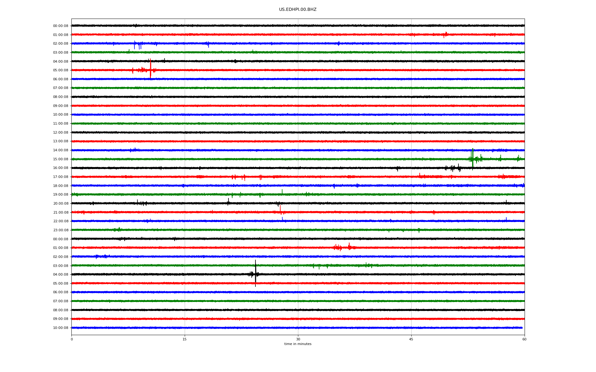
Task: Select the 14:00:08 row time label
Action: point(61,150)
